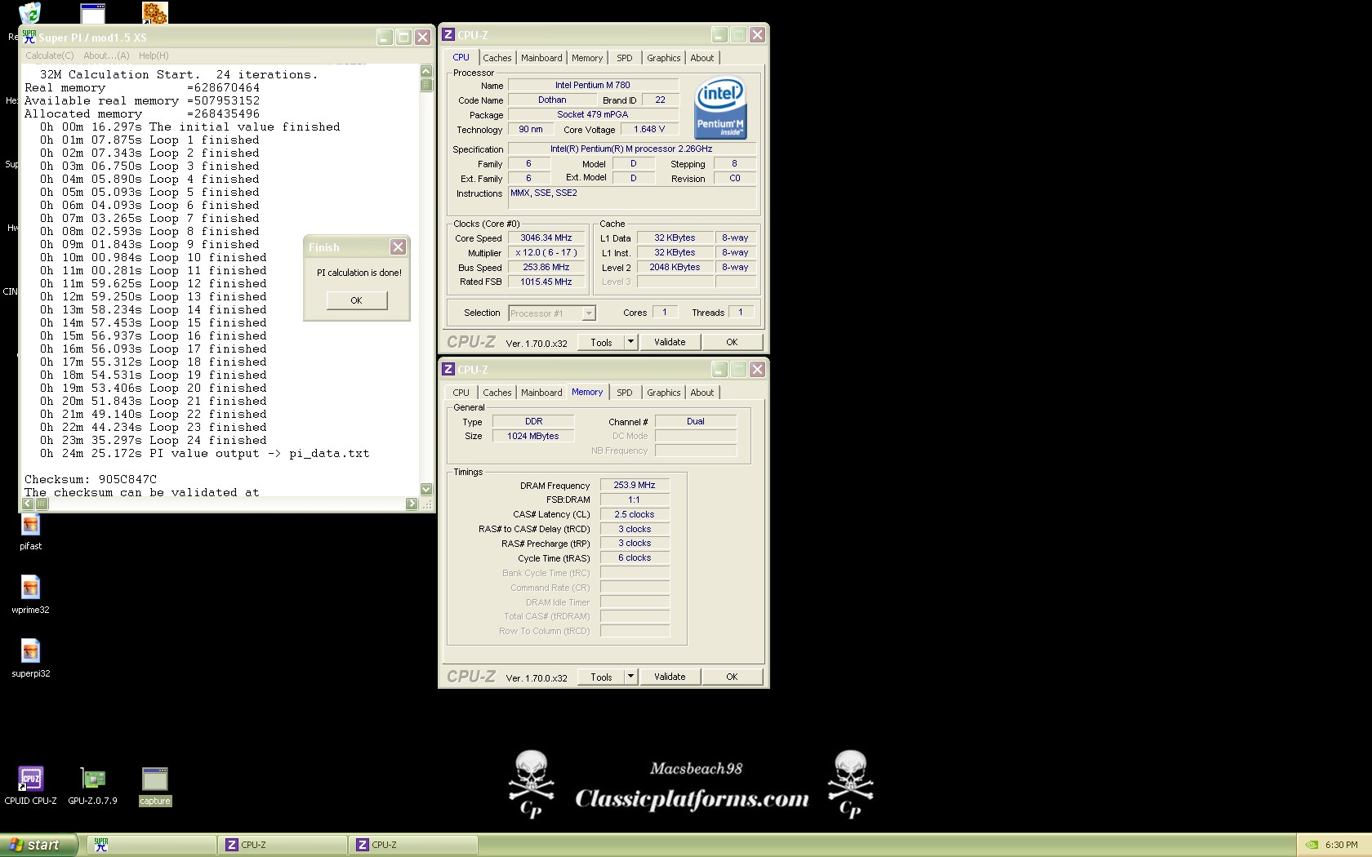Open Processor #1 selection dropdown
1372x857 pixels.
(552, 313)
